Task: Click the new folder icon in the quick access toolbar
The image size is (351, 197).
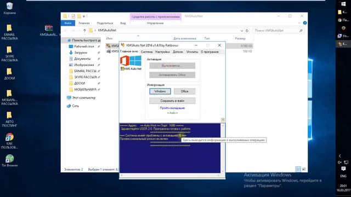Action: coord(79,16)
